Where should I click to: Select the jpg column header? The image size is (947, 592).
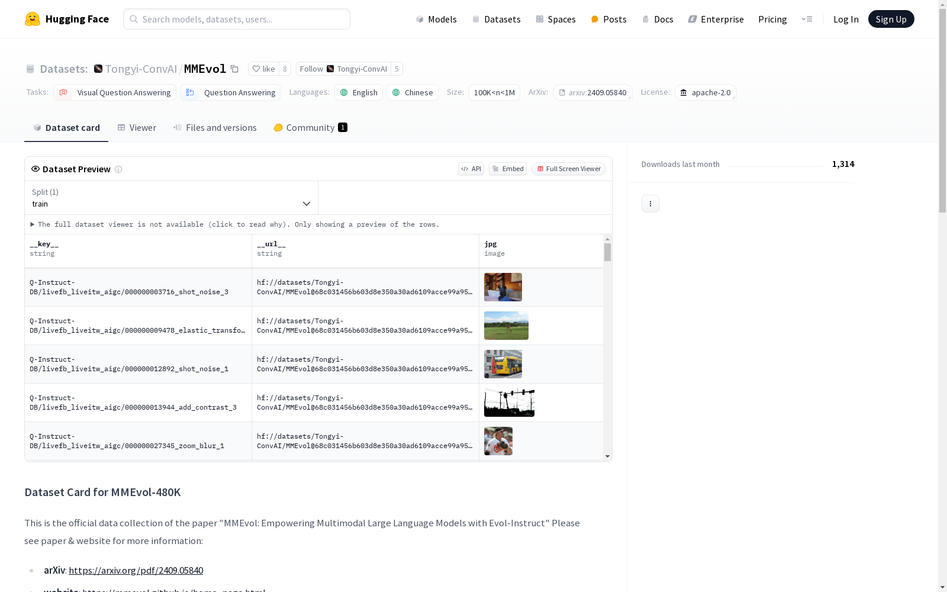click(542, 251)
